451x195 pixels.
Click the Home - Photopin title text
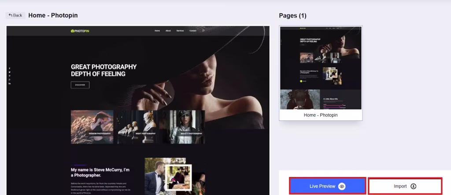[x=53, y=15]
